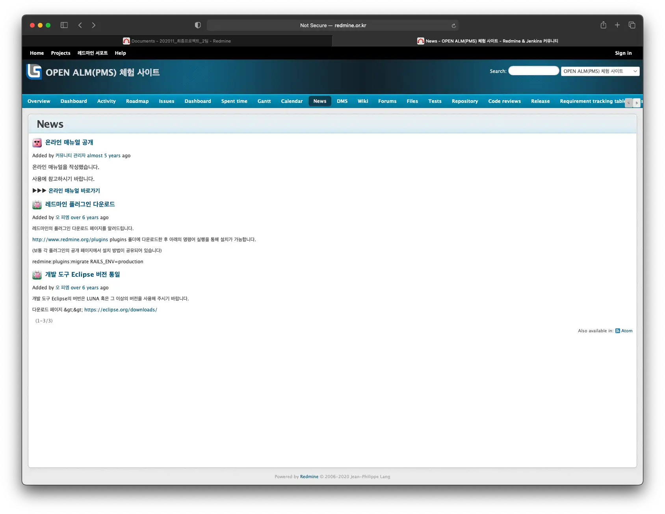Focus the Search input field
The image size is (665, 514).
point(533,71)
